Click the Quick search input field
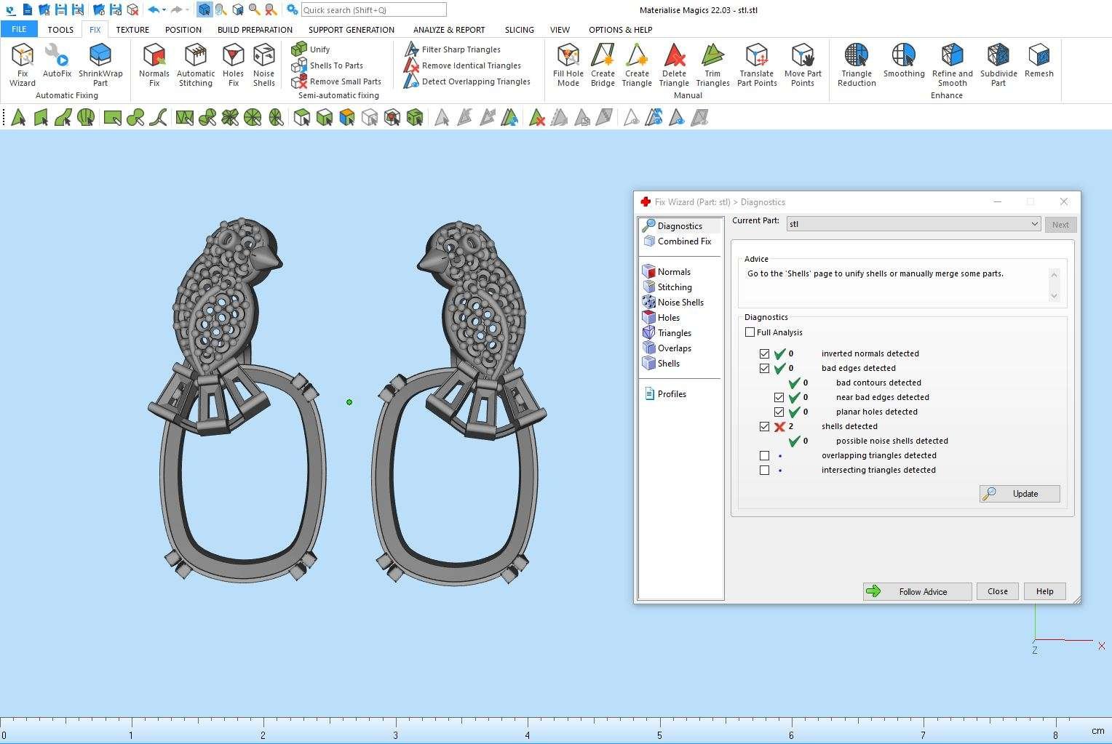The width and height of the screenshot is (1112, 744). pos(373,10)
